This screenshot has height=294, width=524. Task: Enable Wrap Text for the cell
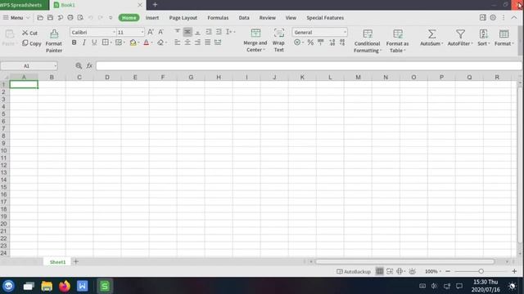[278, 40]
